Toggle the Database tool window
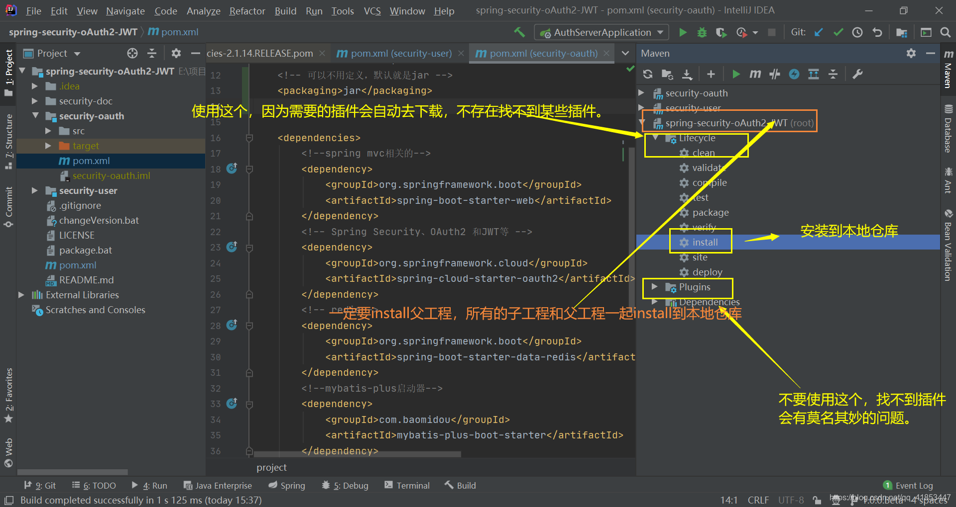Image resolution: width=956 pixels, height=507 pixels. point(948,128)
